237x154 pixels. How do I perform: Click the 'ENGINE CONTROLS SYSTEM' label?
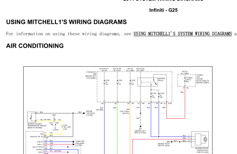90,113
